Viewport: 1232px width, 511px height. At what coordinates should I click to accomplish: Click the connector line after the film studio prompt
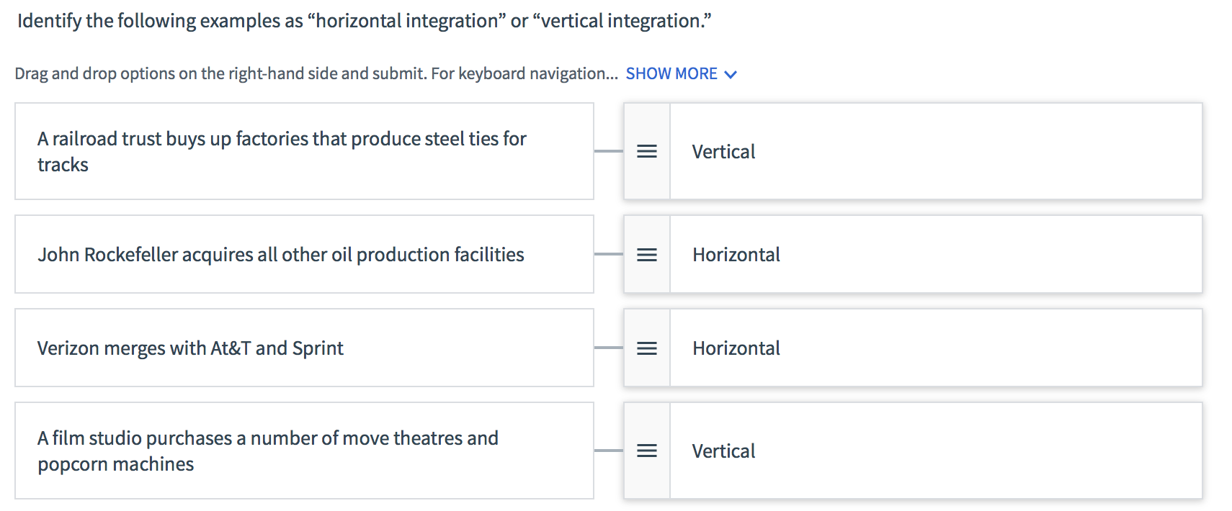[609, 451]
